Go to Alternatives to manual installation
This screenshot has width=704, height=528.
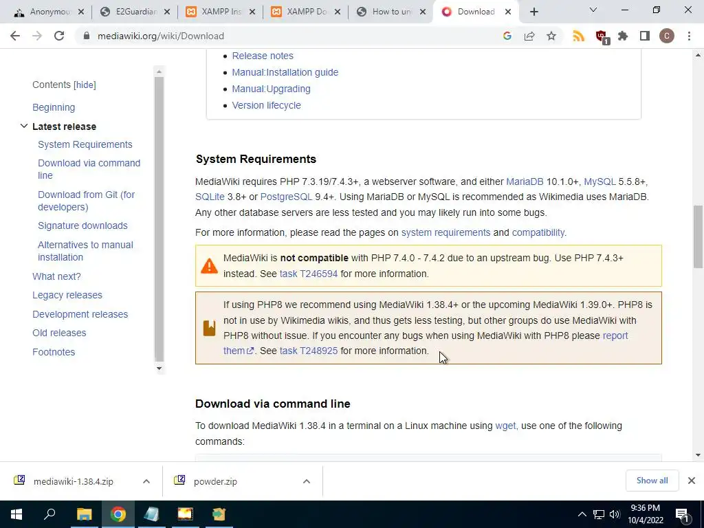(85, 251)
